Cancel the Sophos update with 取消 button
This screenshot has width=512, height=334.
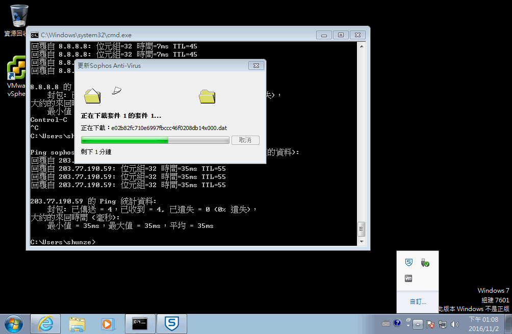click(245, 140)
